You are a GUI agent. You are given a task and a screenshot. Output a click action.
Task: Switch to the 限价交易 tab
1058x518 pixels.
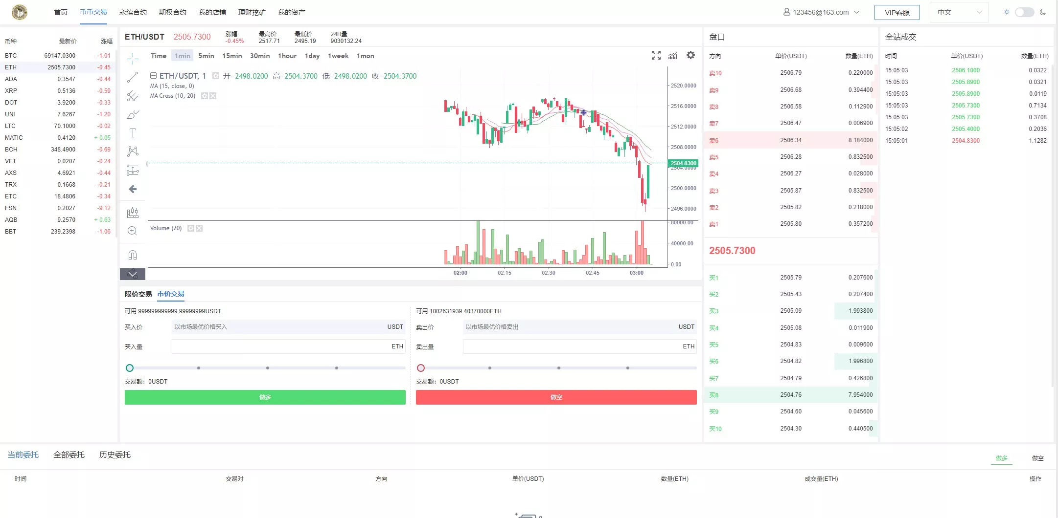[x=138, y=294]
